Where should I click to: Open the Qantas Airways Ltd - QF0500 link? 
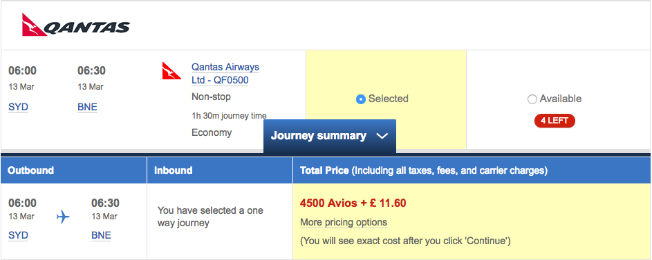[x=225, y=73]
